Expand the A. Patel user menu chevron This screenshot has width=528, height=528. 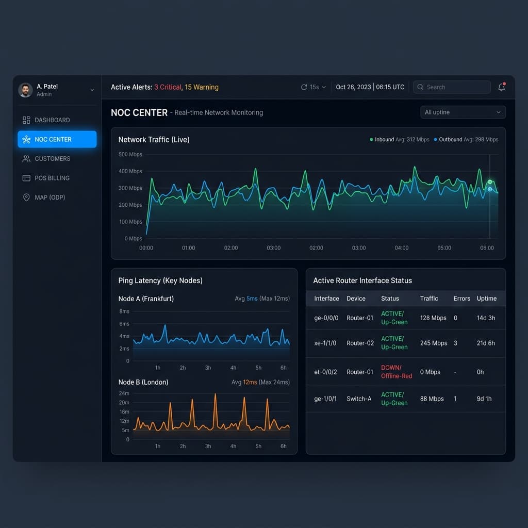tap(92, 90)
